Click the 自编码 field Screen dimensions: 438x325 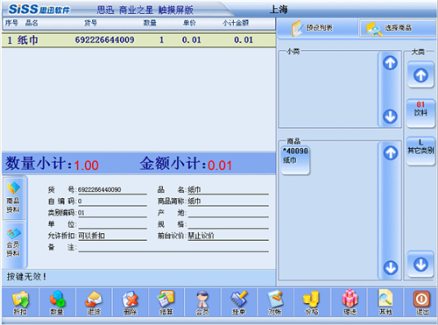(x=112, y=201)
